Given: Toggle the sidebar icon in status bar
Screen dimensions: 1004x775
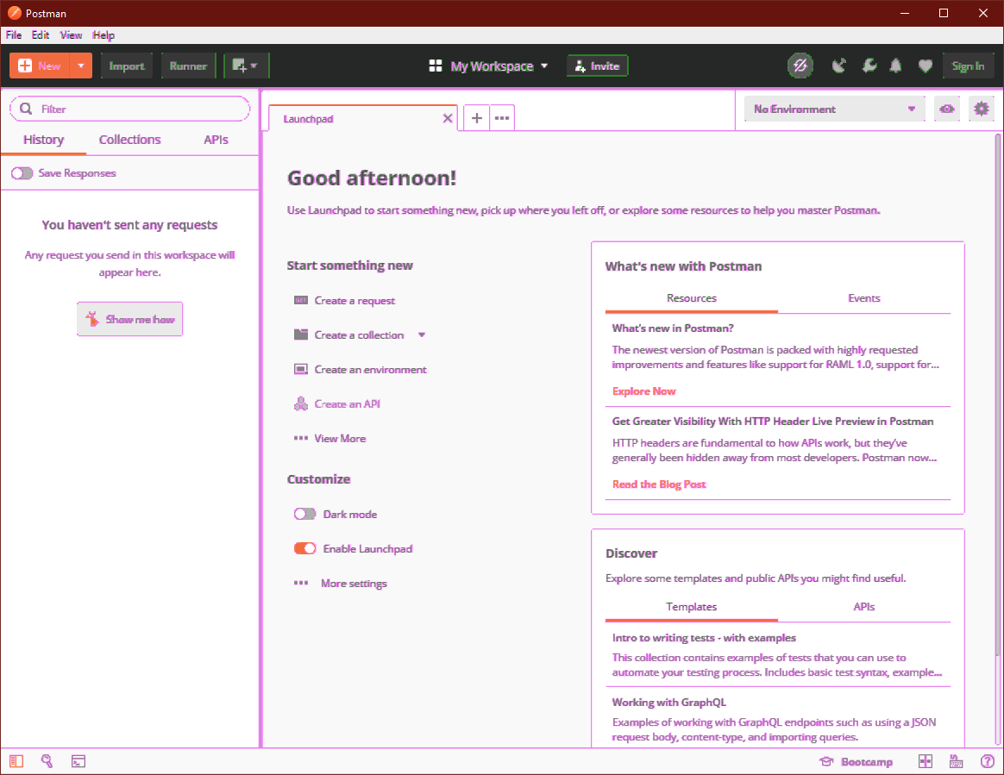Looking at the screenshot, I should pyautogui.click(x=16, y=761).
